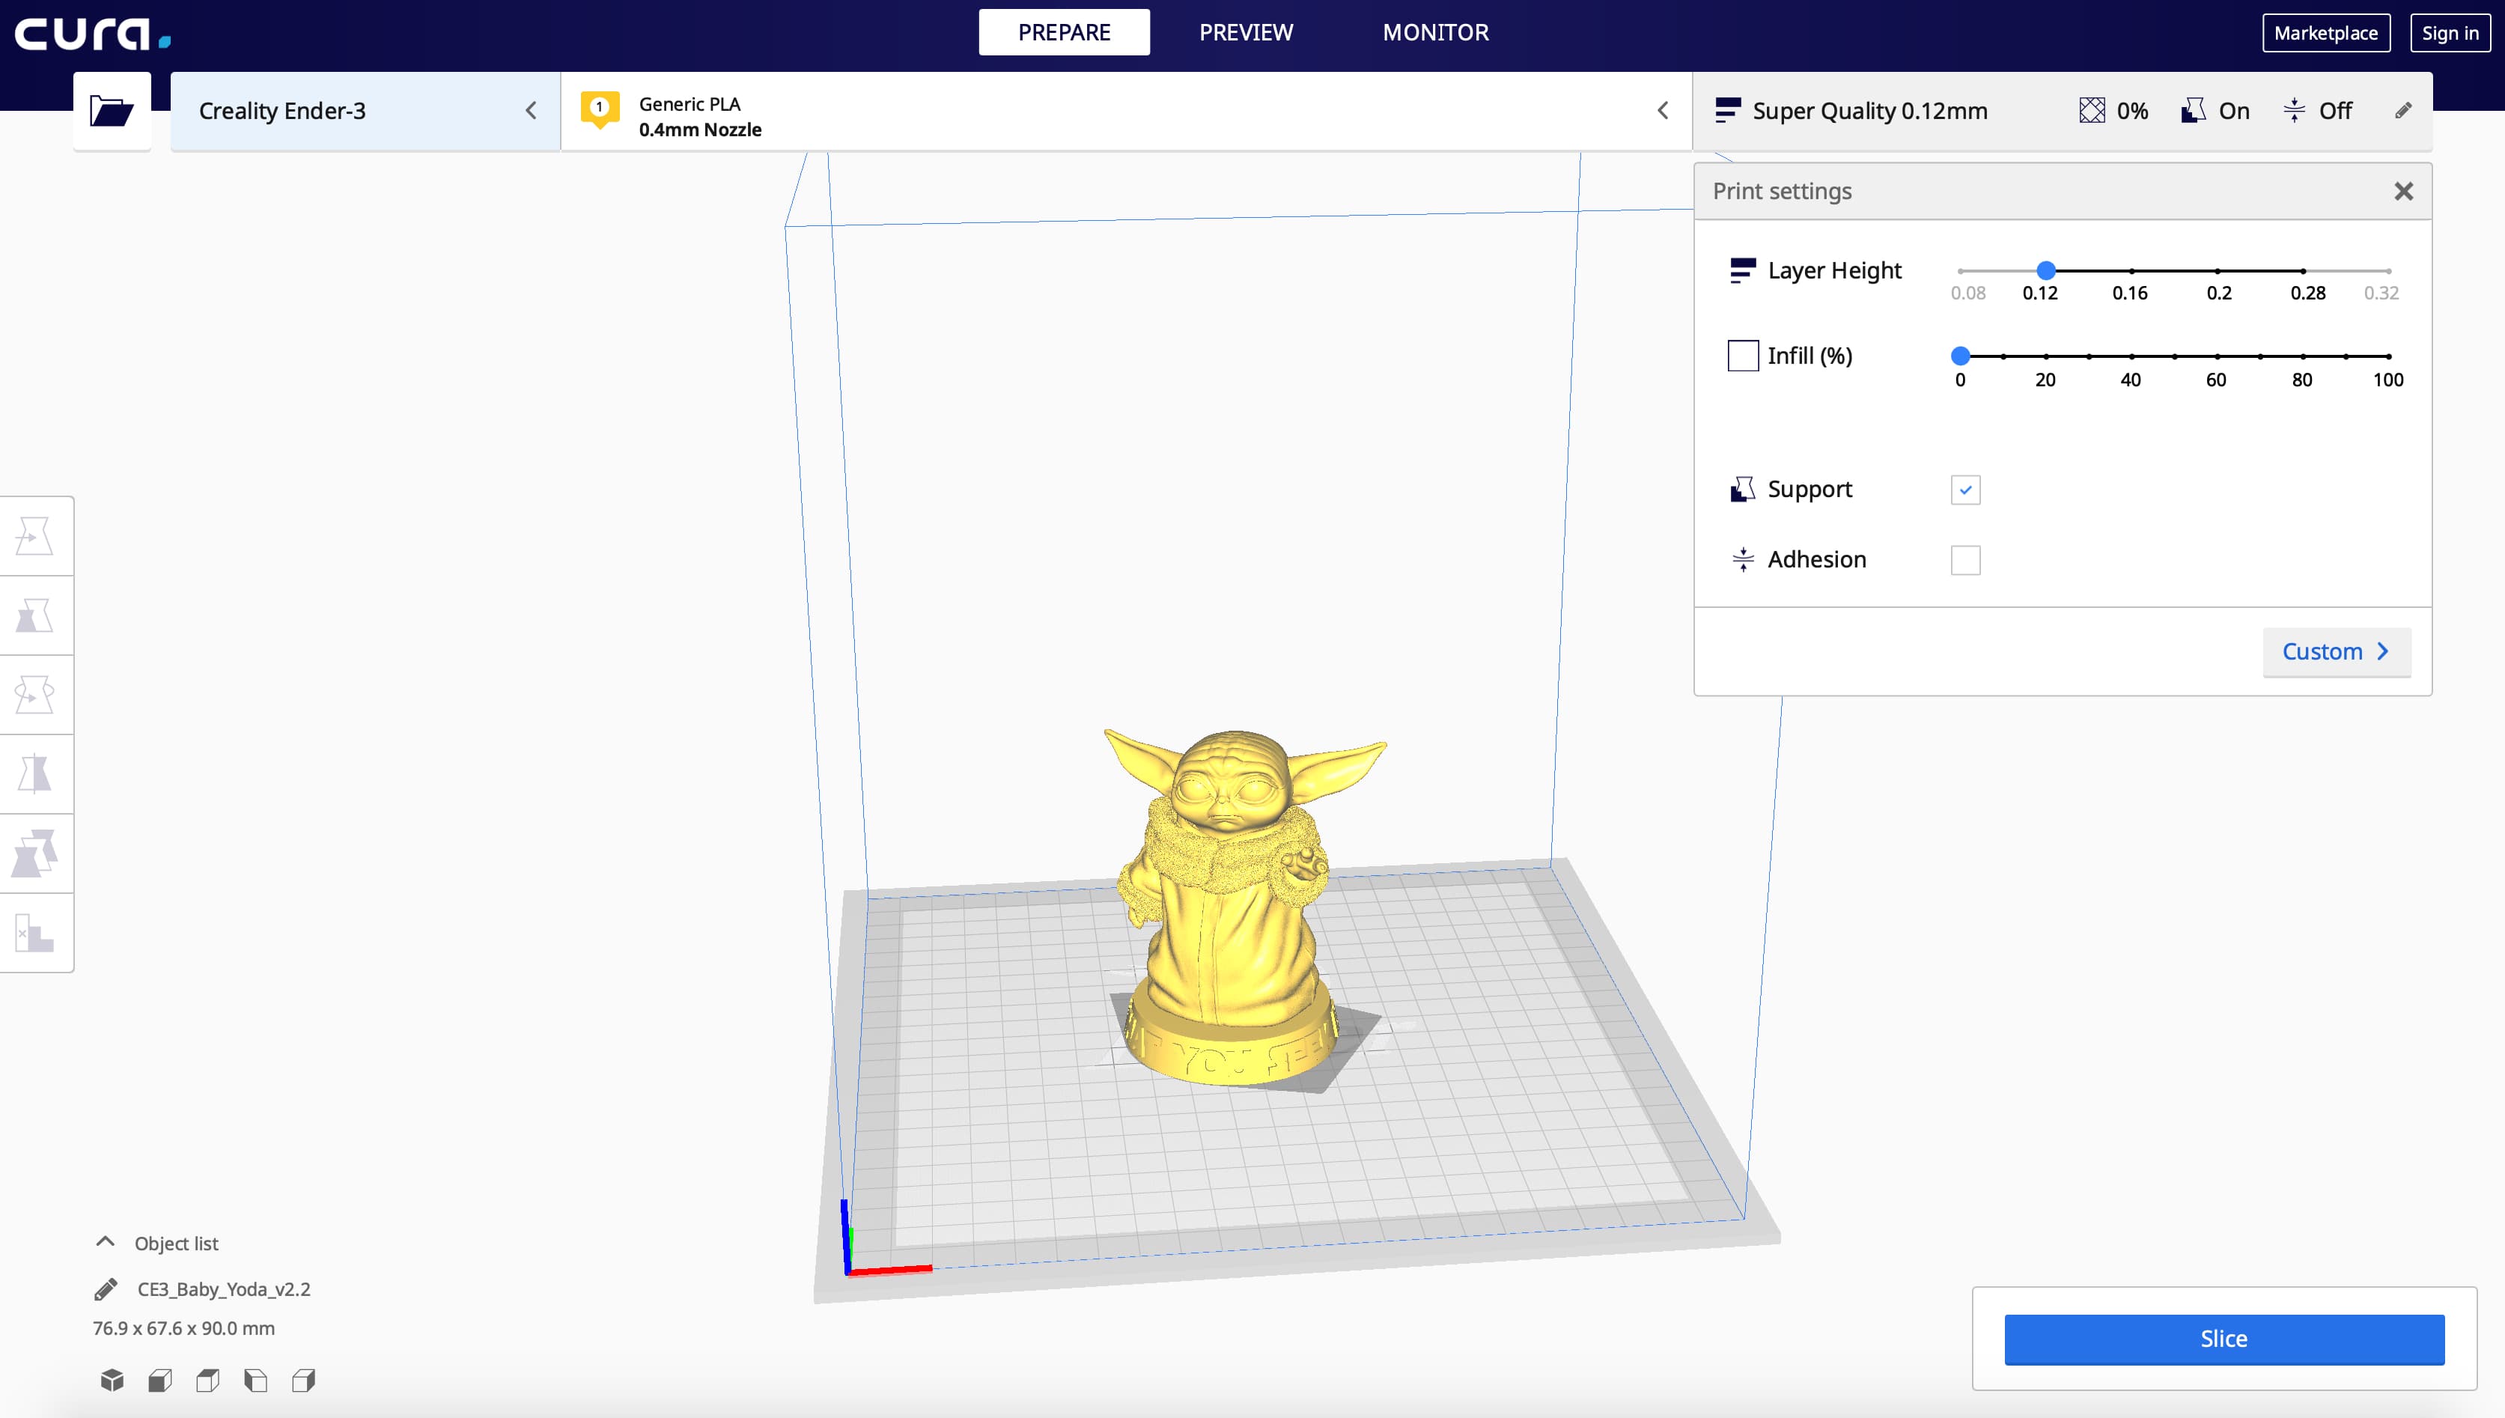This screenshot has width=2505, height=1418.
Task: Click the 0.4mm Nozzle text
Action: 700,130
